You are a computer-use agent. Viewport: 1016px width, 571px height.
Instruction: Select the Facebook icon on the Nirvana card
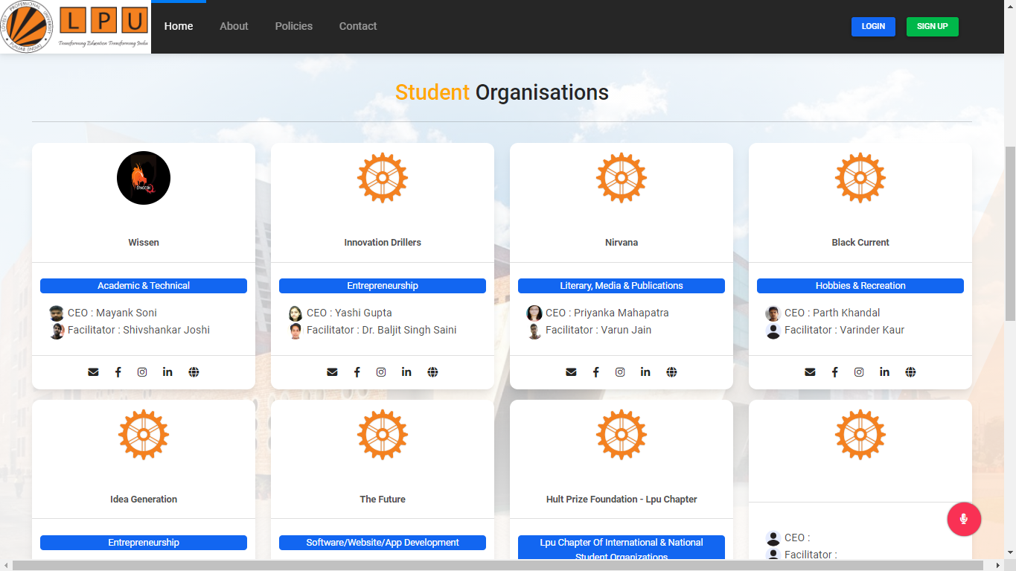(x=595, y=371)
